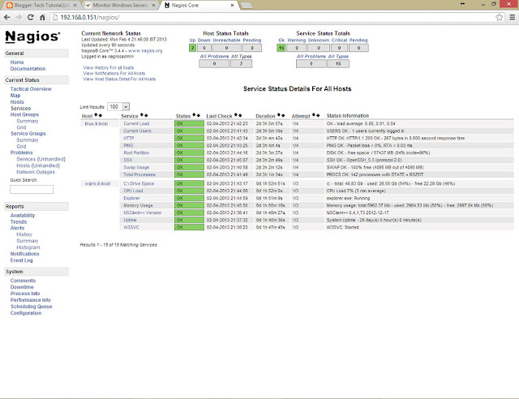519x399 pixels.
Task: Sort Host column descending arrow
Action: pos(101,115)
